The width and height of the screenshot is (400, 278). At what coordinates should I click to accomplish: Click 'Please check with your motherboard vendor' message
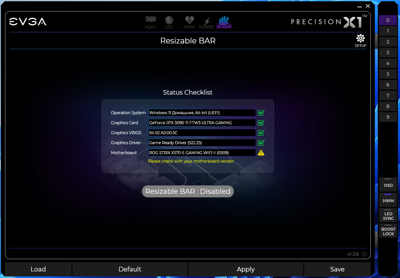tap(191, 161)
